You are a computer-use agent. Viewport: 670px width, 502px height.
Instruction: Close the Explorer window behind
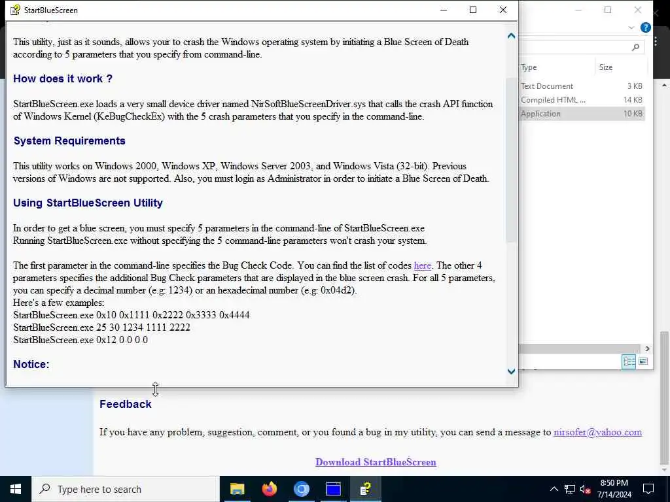[637, 10]
